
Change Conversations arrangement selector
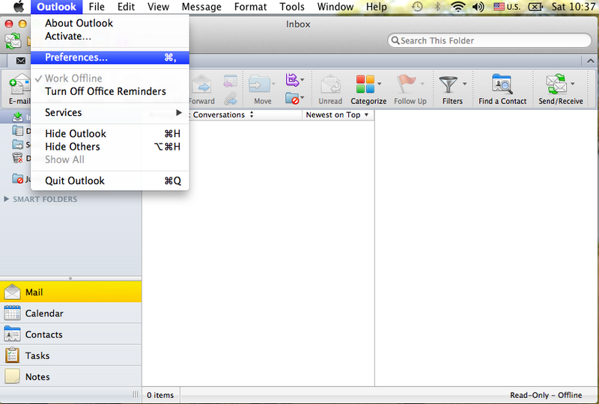(x=222, y=114)
